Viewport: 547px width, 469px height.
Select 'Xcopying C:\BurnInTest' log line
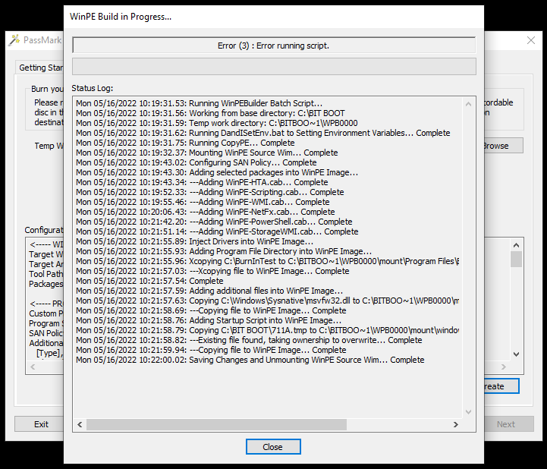pyautogui.click(x=268, y=261)
